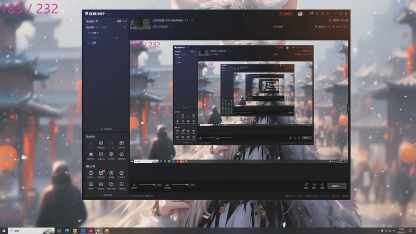
Task: Open the gift box icon under 互动玩法
Action: (x=121, y=144)
